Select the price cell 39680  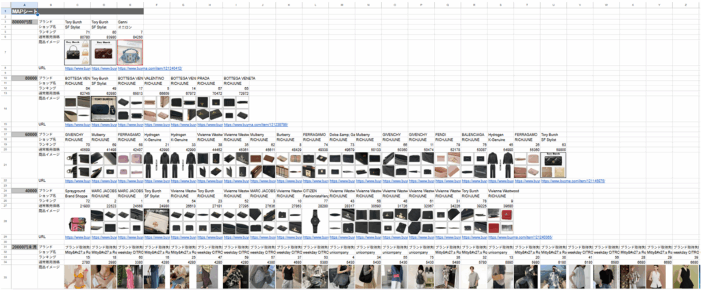[500, 206]
